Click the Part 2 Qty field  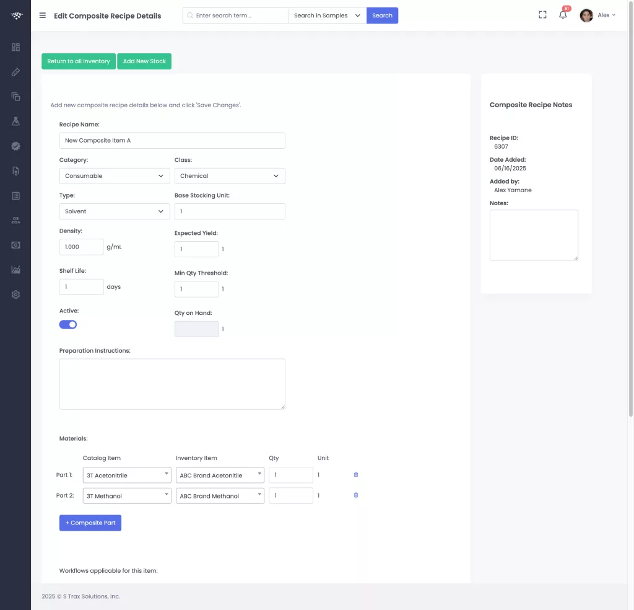tap(291, 495)
